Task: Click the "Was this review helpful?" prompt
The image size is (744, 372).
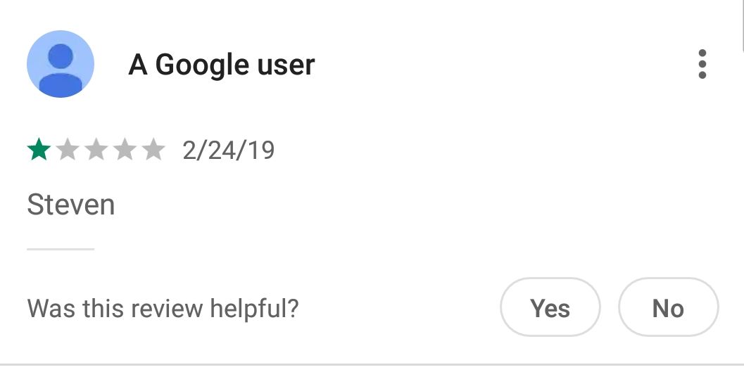Action: (163, 308)
